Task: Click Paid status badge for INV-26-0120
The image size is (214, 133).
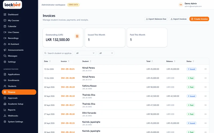Action: 191,78
